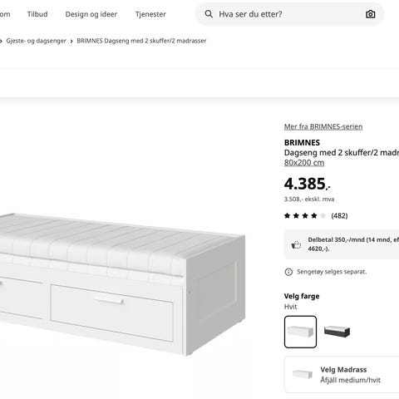Click the 80x200 cm size link
Image resolution: width=399 pixels, height=399 pixels.
304,163
